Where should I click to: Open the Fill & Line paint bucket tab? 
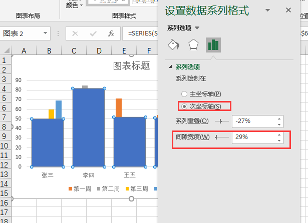click(x=173, y=45)
